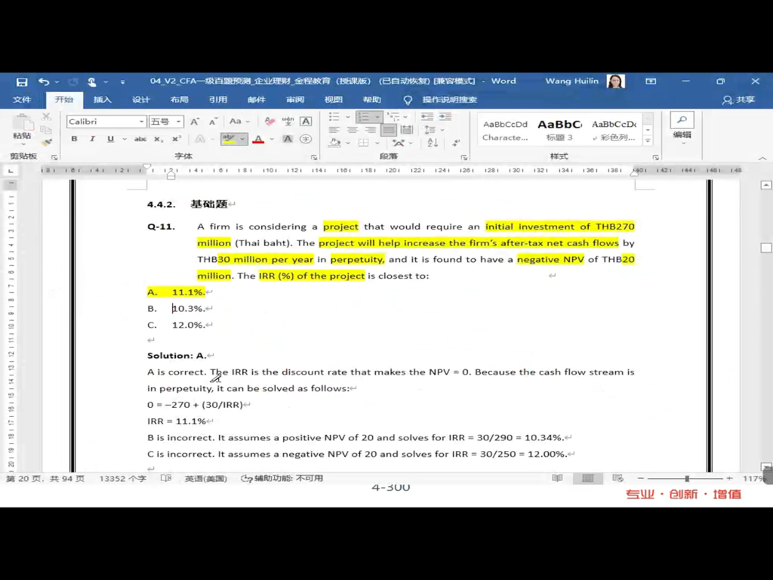Click the vertical scrollbar up arrow
Screen dimensions: 773x580
click(765, 185)
